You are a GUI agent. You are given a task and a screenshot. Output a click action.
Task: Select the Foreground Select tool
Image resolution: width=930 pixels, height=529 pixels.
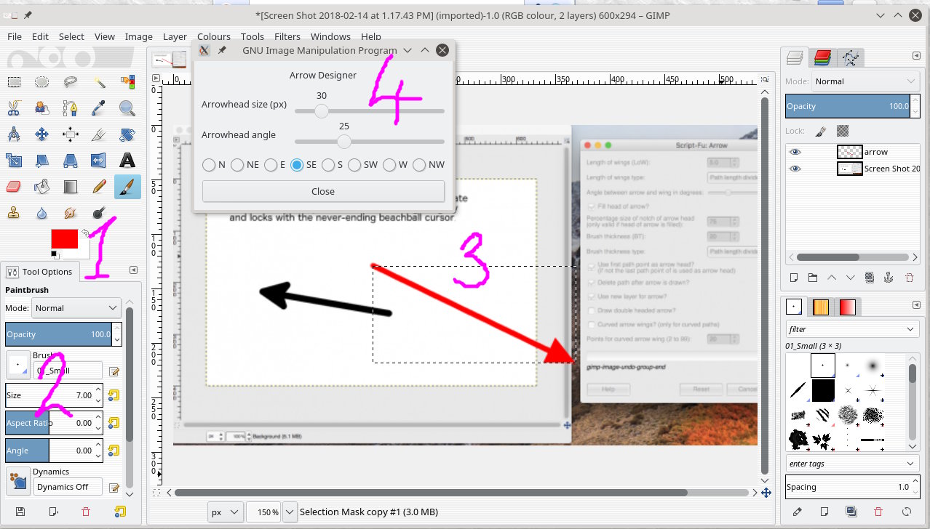tap(42, 108)
